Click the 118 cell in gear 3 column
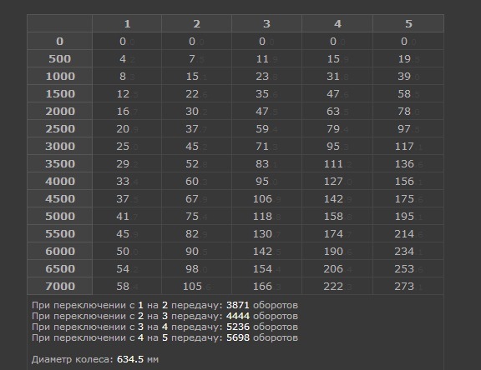Viewport: 481px width, 370px height. tap(266, 217)
